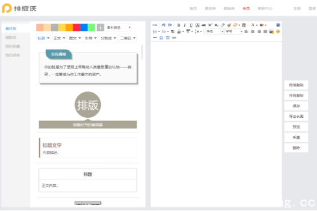The width and height of the screenshot is (317, 211).
Task: Insert an ordered numbered list
Action: click(155, 31)
